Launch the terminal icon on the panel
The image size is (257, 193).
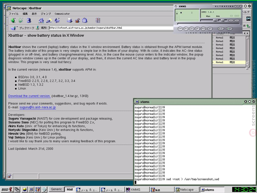[x=31, y=189]
